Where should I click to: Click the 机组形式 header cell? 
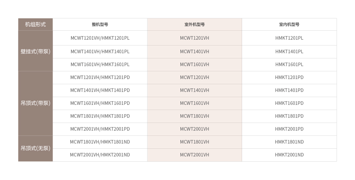35,25
